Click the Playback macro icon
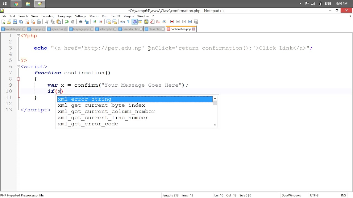The image size is (353, 198). [184, 22]
